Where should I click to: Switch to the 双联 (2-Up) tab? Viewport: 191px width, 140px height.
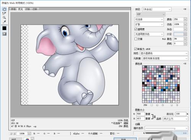coord(28,9)
